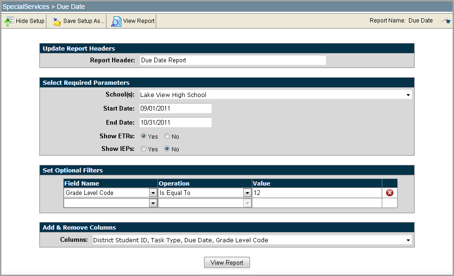Click the Save Setup As... toolbar label
Image resolution: width=454 pixels, height=276 pixels.
tap(83, 21)
